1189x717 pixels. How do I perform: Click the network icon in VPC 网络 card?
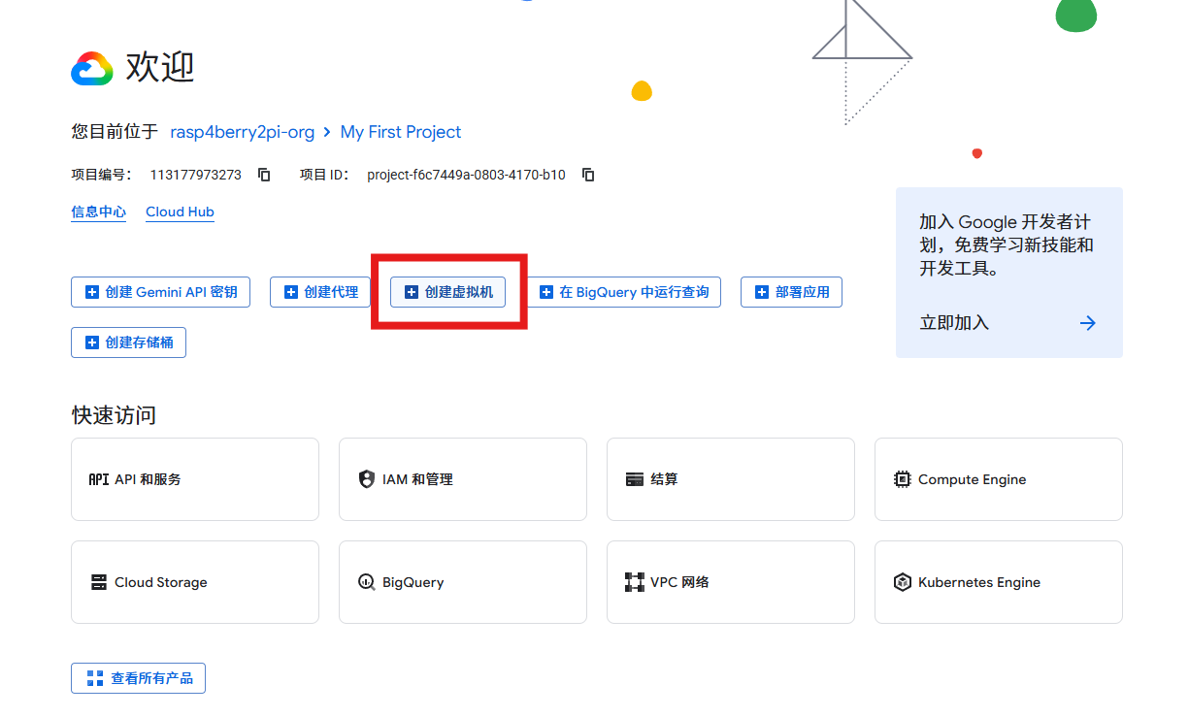click(635, 582)
